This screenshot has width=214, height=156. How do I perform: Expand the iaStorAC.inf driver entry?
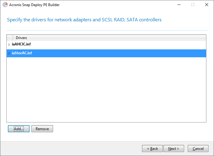click(9, 53)
